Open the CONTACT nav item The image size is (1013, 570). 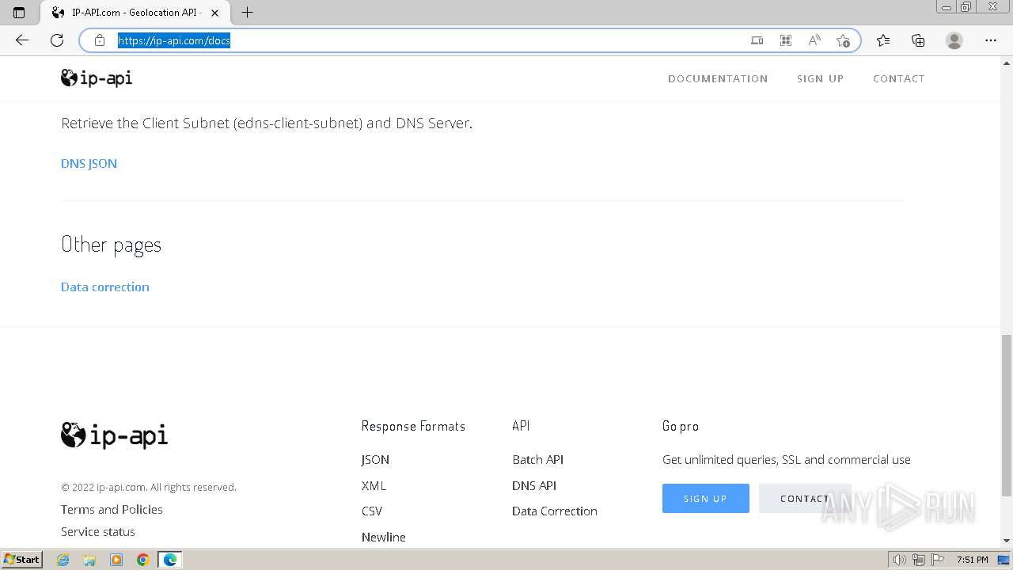point(898,78)
